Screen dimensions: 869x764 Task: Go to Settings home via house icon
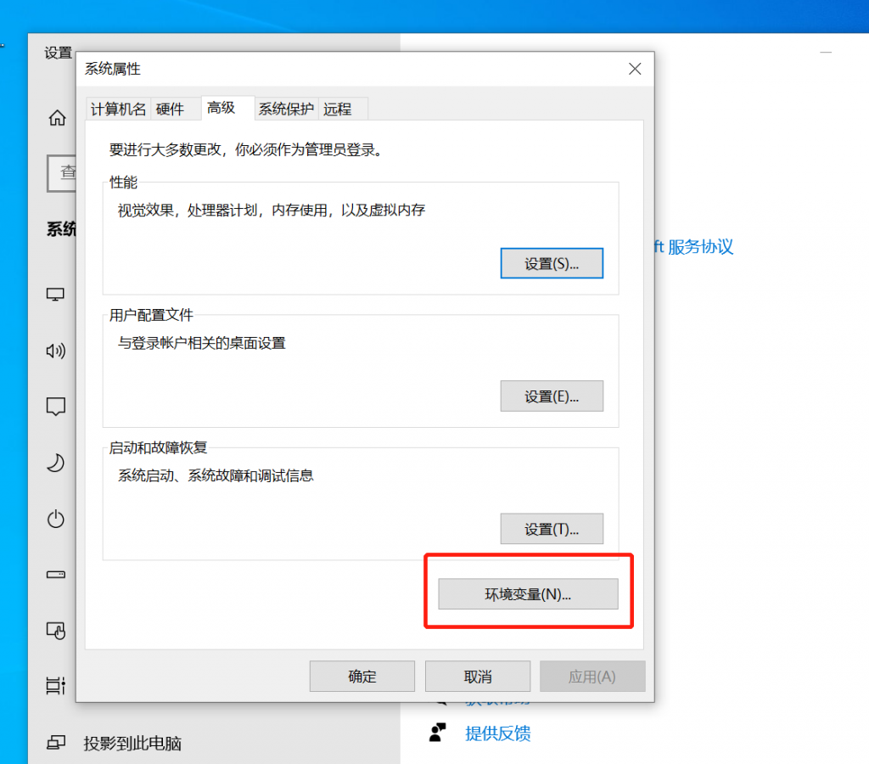tap(55, 118)
